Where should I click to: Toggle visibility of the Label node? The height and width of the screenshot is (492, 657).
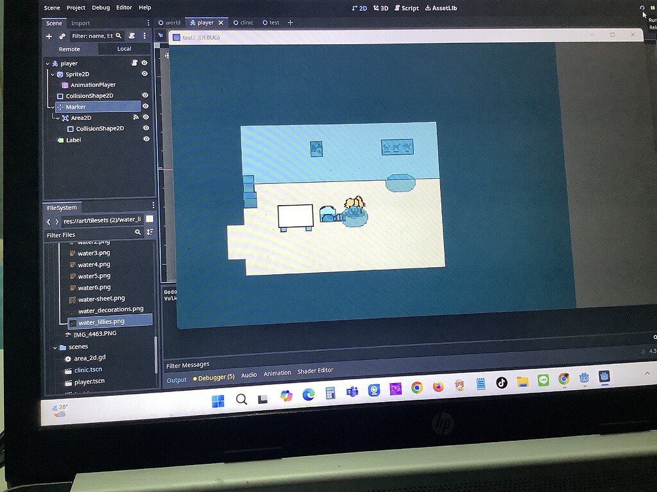pyautogui.click(x=145, y=140)
